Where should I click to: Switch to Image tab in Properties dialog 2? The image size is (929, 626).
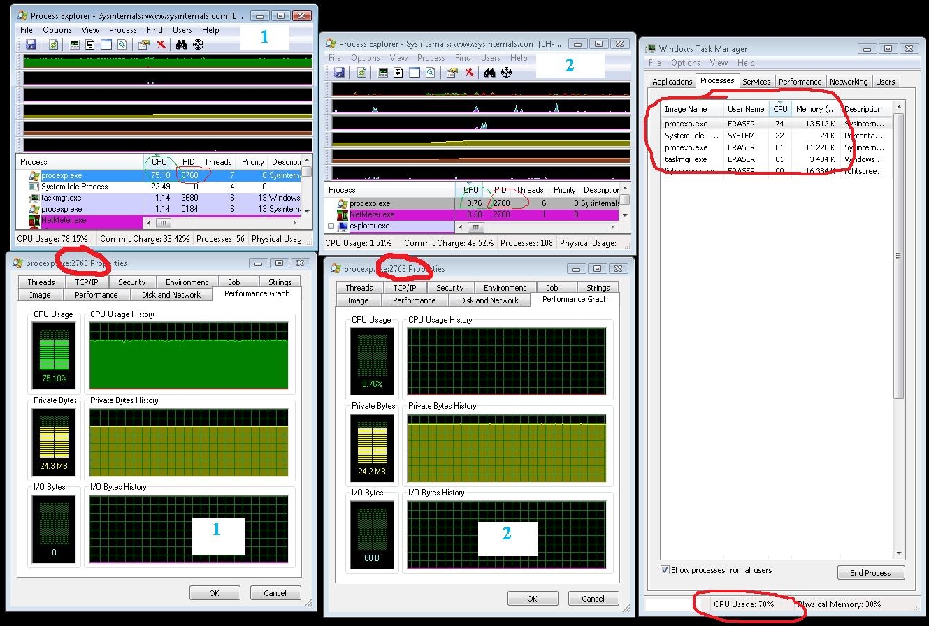358,300
